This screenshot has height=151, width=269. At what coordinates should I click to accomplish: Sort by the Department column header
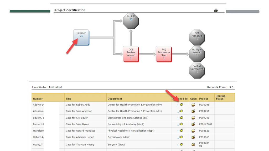(115, 99)
